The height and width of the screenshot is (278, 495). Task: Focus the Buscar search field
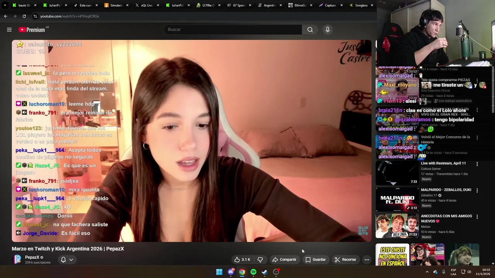click(x=234, y=30)
